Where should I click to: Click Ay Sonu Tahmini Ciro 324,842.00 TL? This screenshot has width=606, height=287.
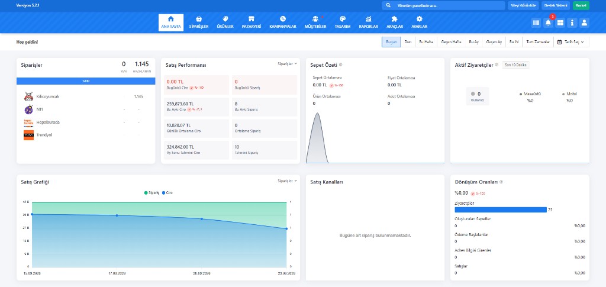coord(197,150)
